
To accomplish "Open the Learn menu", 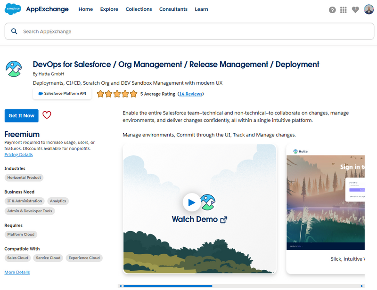I will 202,9.
